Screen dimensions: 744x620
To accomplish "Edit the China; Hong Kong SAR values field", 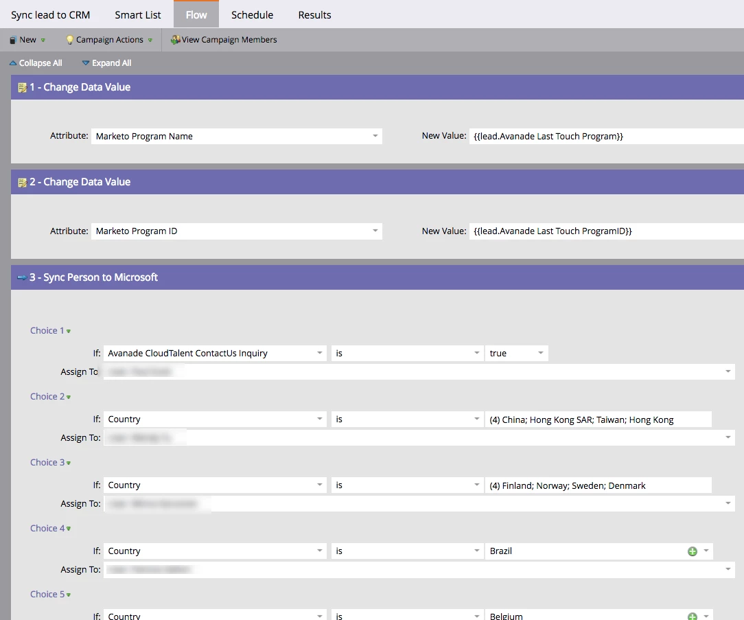I will coord(598,420).
